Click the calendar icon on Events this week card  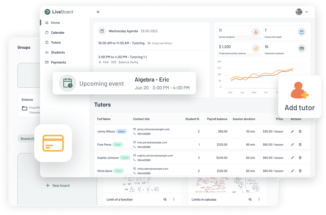point(302,32)
